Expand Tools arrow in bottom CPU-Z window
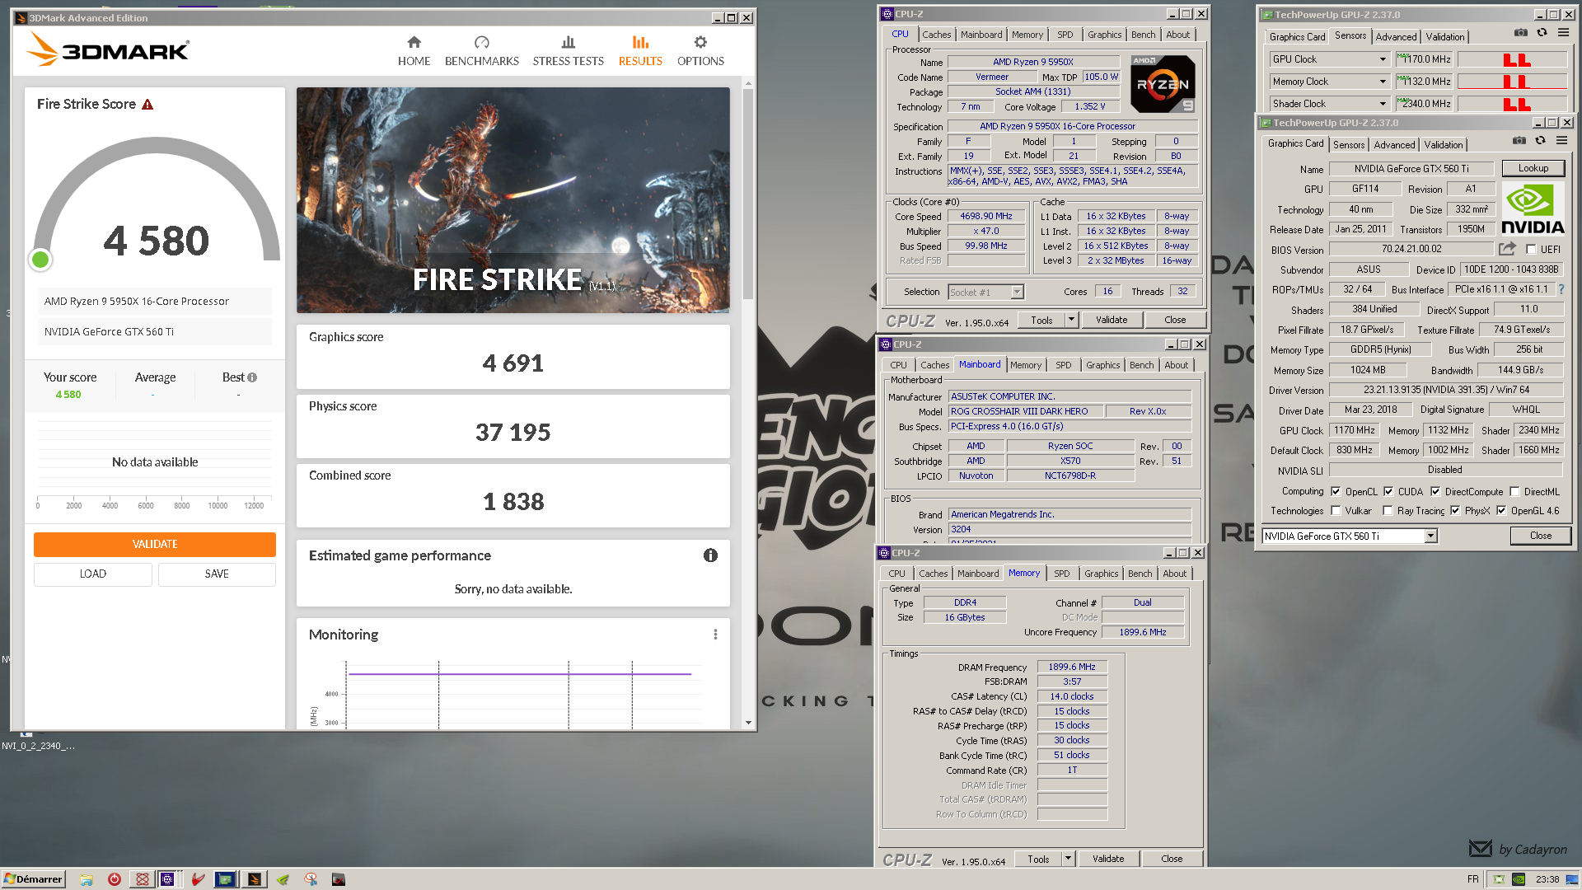Screen dimensions: 1582x890 (x=1068, y=859)
